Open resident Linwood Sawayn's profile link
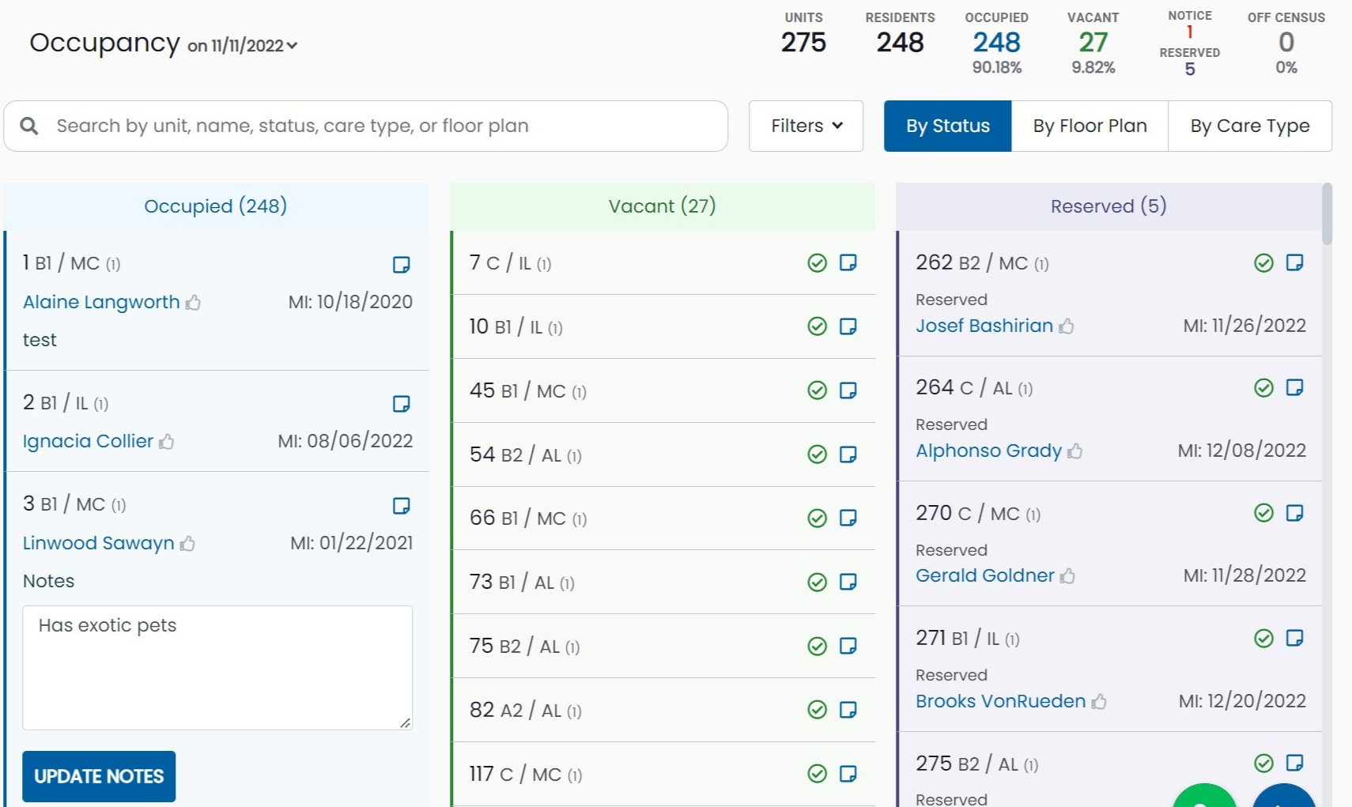1352x807 pixels. pyautogui.click(x=98, y=543)
